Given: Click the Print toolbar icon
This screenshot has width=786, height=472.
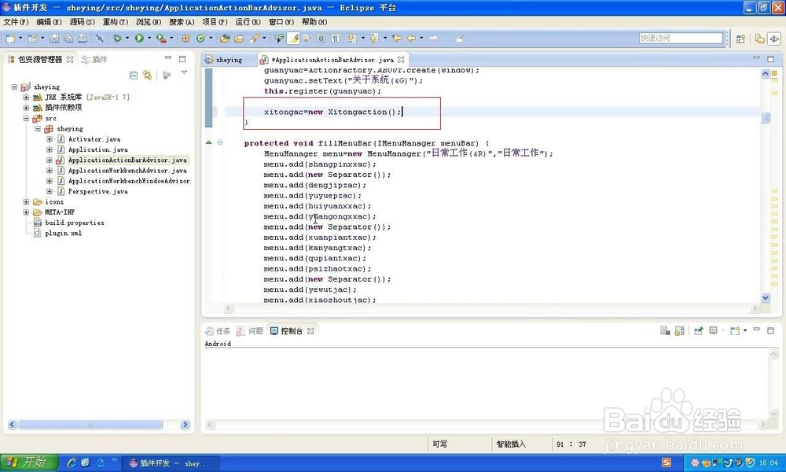Looking at the screenshot, I should 83,38.
